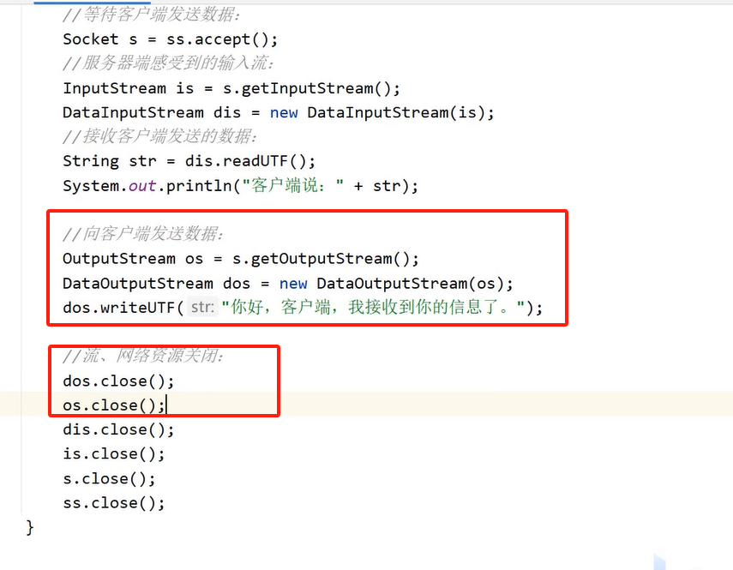Click the 'out' field in System.out.println
Screen dimensions: 733x570
pyautogui.click(x=142, y=186)
